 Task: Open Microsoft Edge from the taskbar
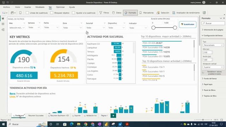pos(72,124)
